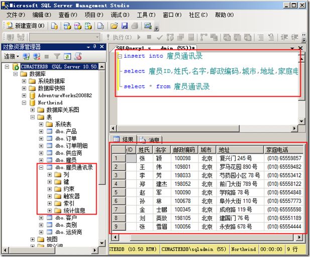
Task: Click the Analysis Services DMX Query icon
Action: click(x=78, y=26)
